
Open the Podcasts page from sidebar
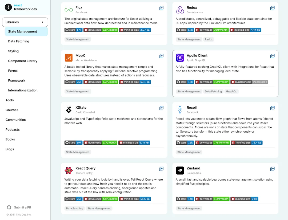tap(13, 129)
